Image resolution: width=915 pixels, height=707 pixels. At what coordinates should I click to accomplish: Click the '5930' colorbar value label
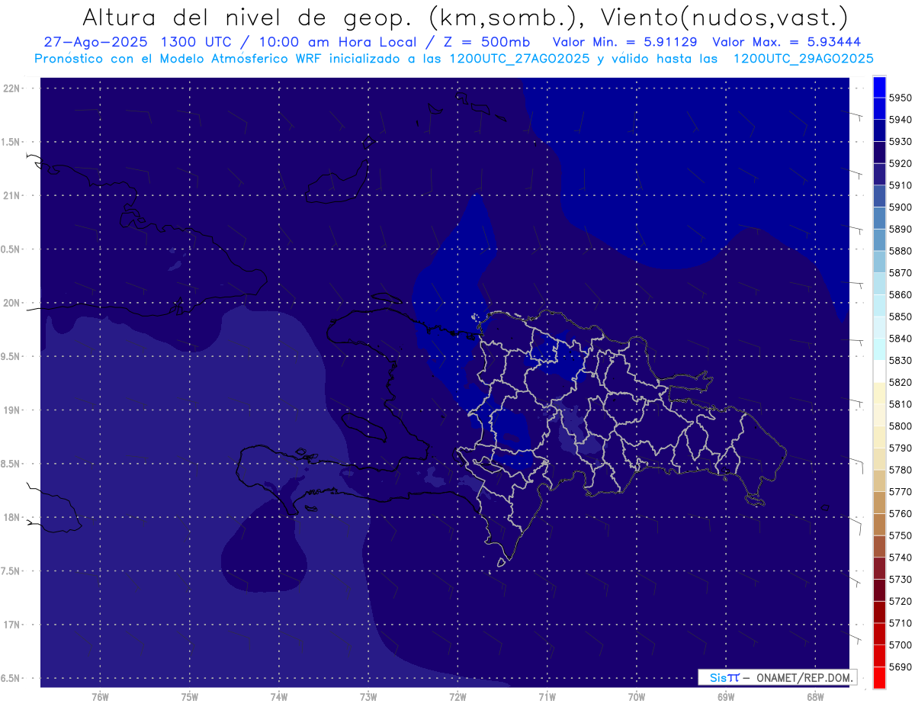[x=901, y=142]
